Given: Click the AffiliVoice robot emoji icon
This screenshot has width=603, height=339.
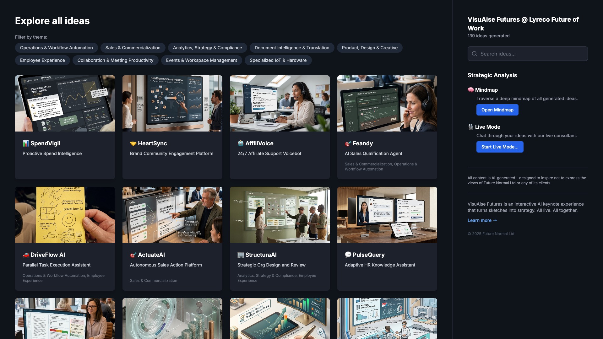Looking at the screenshot, I should coord(241,143).
